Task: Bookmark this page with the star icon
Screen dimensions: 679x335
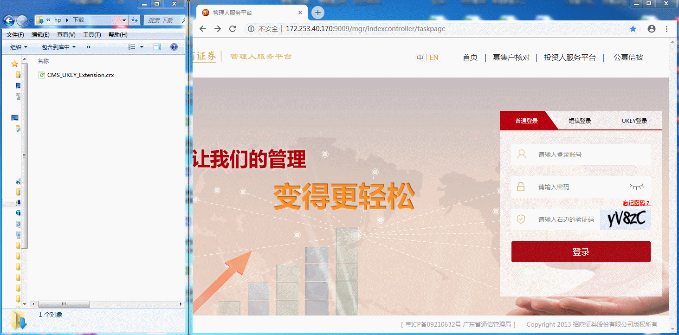Action: click(x=633, y=29)
